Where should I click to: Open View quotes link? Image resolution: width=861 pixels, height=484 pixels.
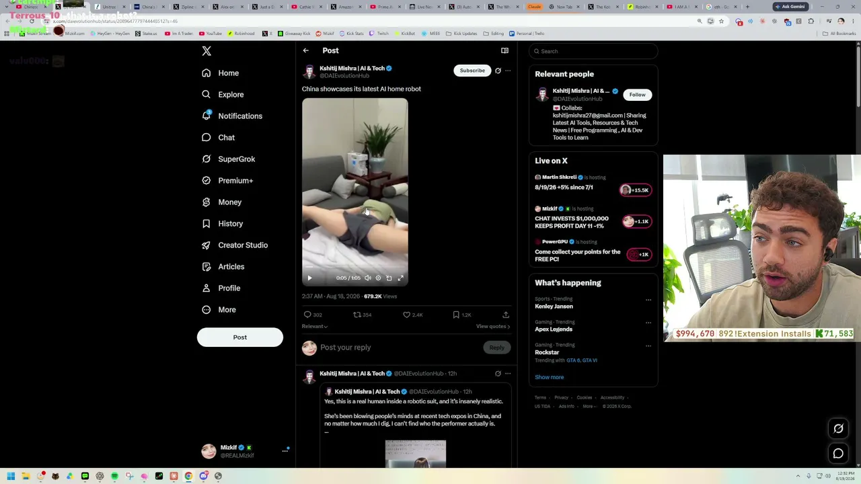tap(493, 327)
